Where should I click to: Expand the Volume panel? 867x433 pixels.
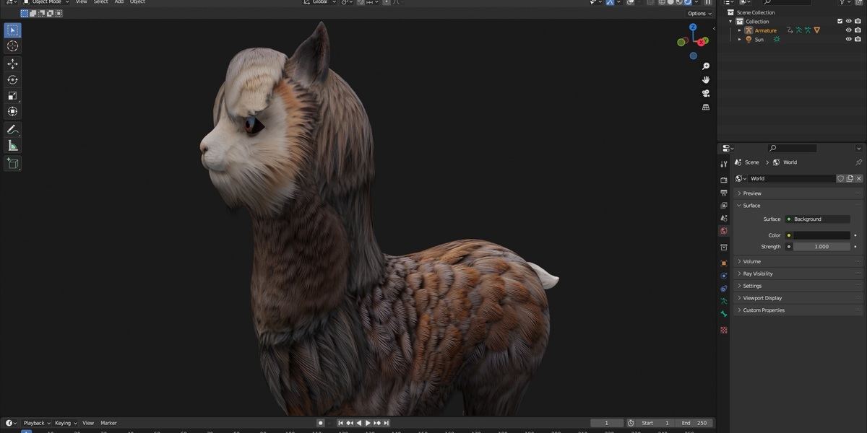click(x=798, y=261)
